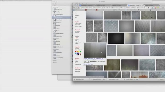This screenshot has width=165, height=92.
Task: Select Icon image size filter
Action: [76, 41]
